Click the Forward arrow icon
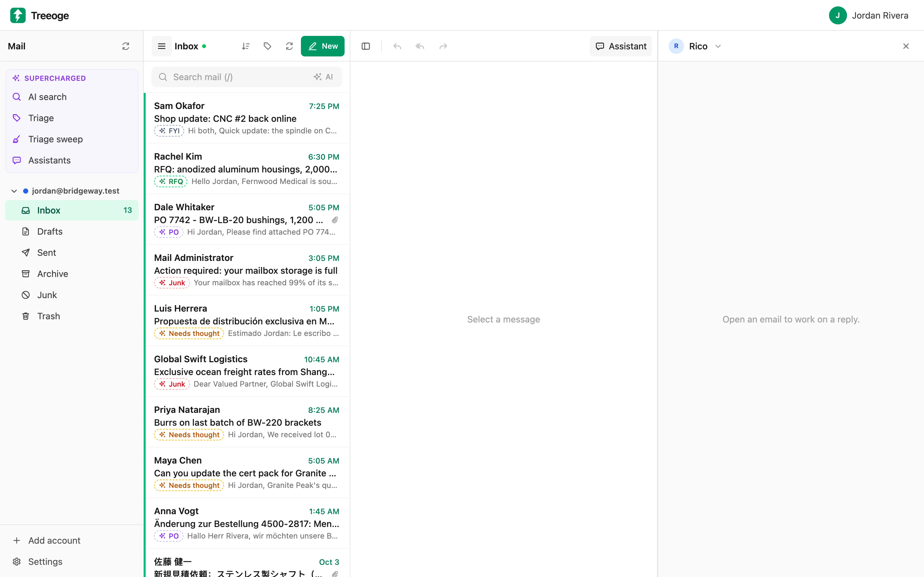This screenshot has height=577, width=924. (443, 46)
